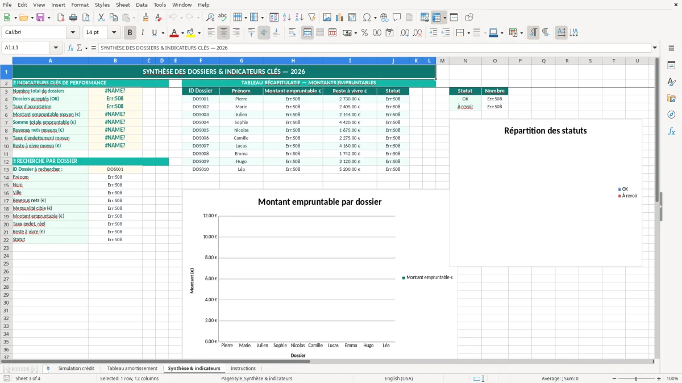Open the Font Name dropdown
This screenshot has height=383, width=682.
pos(73,33)
